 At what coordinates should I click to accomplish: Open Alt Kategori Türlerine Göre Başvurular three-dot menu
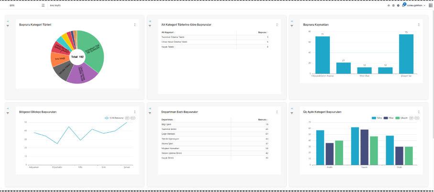click(x=277, y=25)
